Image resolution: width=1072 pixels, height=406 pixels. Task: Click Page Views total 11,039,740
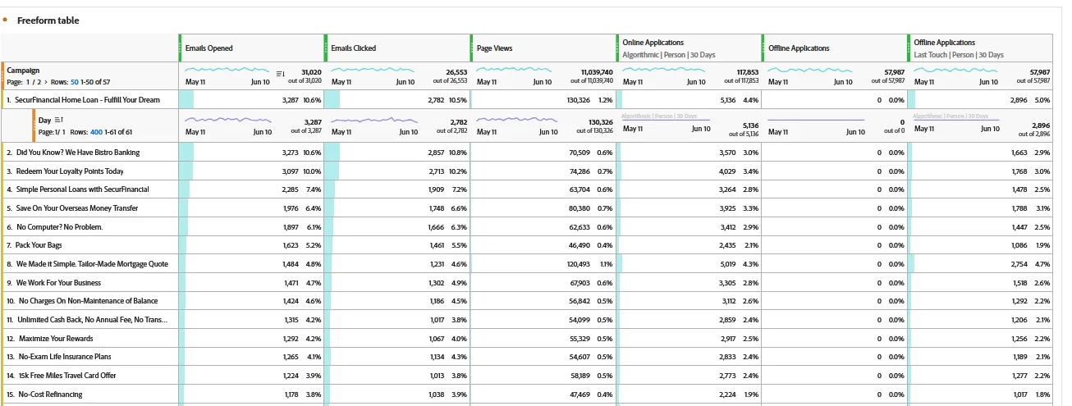(597, 72)
